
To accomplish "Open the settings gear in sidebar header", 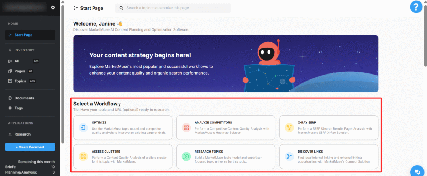I will pos(53,7).
